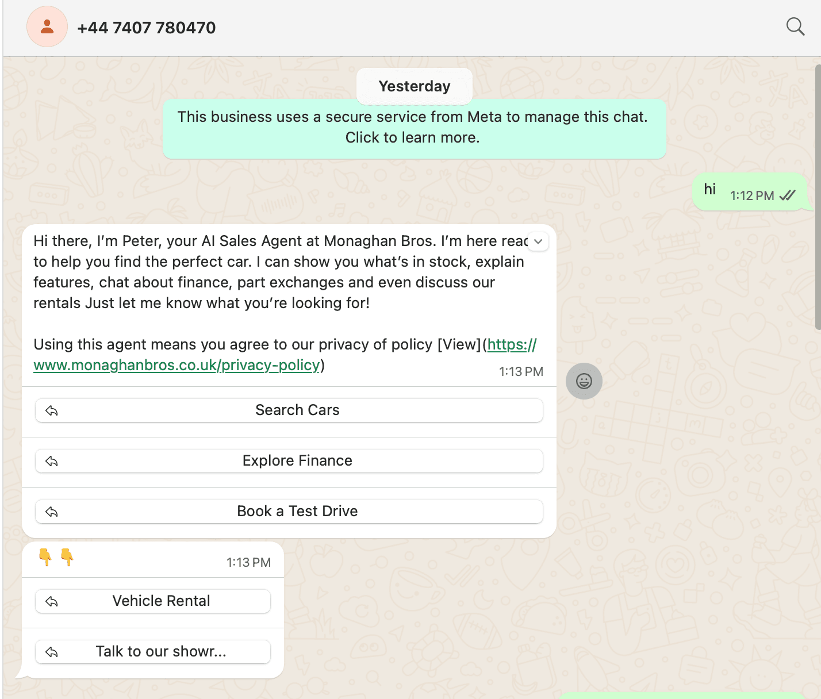The width and height of the screenshot is (821, 699).
Task: Click the chat vertical scrollbar
Action: [x=818, y=197]
